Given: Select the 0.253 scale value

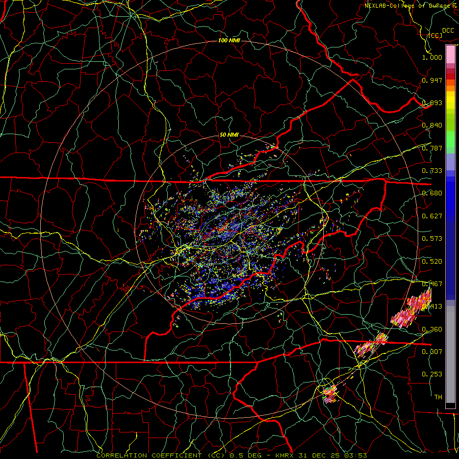Looking at the screenshot, I should (x=432, y=374).
